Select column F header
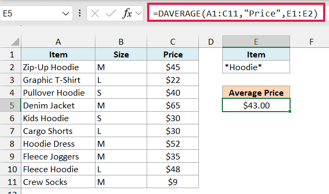Image resolution: width=329 pixels, height=194 pixels. (x=311, y=41)
